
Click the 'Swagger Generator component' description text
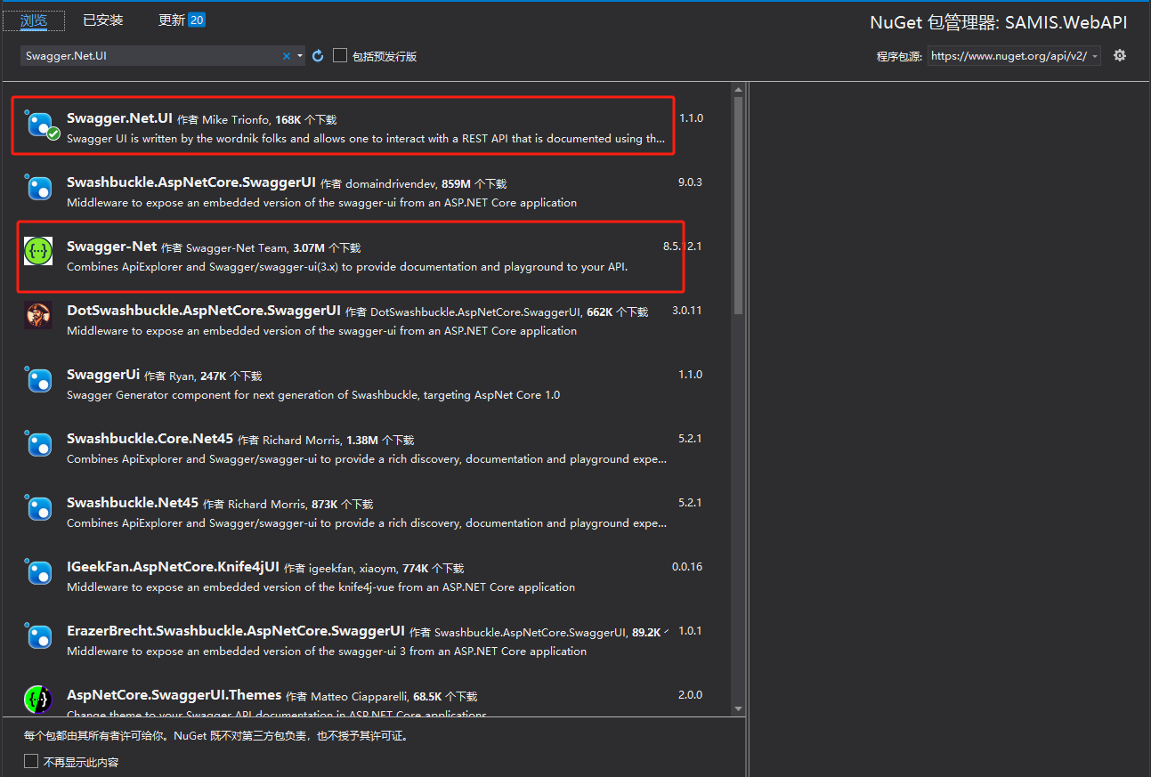coord(313,395)
